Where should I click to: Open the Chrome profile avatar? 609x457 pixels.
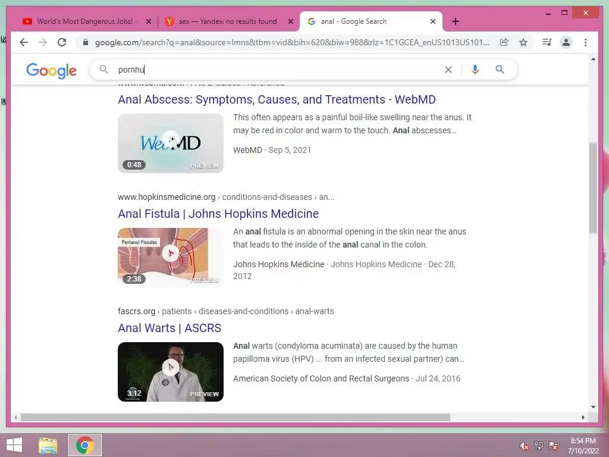[x=566, y=42]
